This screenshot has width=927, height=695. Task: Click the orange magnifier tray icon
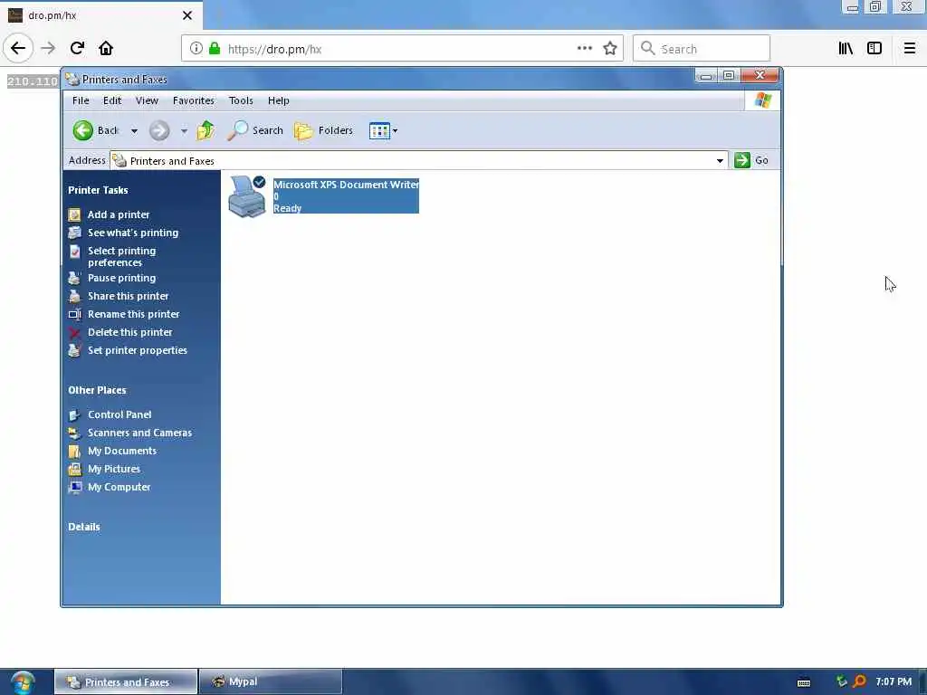(x=859, y=681)
